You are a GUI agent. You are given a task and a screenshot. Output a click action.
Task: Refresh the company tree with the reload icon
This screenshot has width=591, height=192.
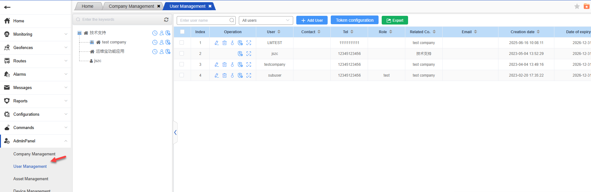(166, 20)
